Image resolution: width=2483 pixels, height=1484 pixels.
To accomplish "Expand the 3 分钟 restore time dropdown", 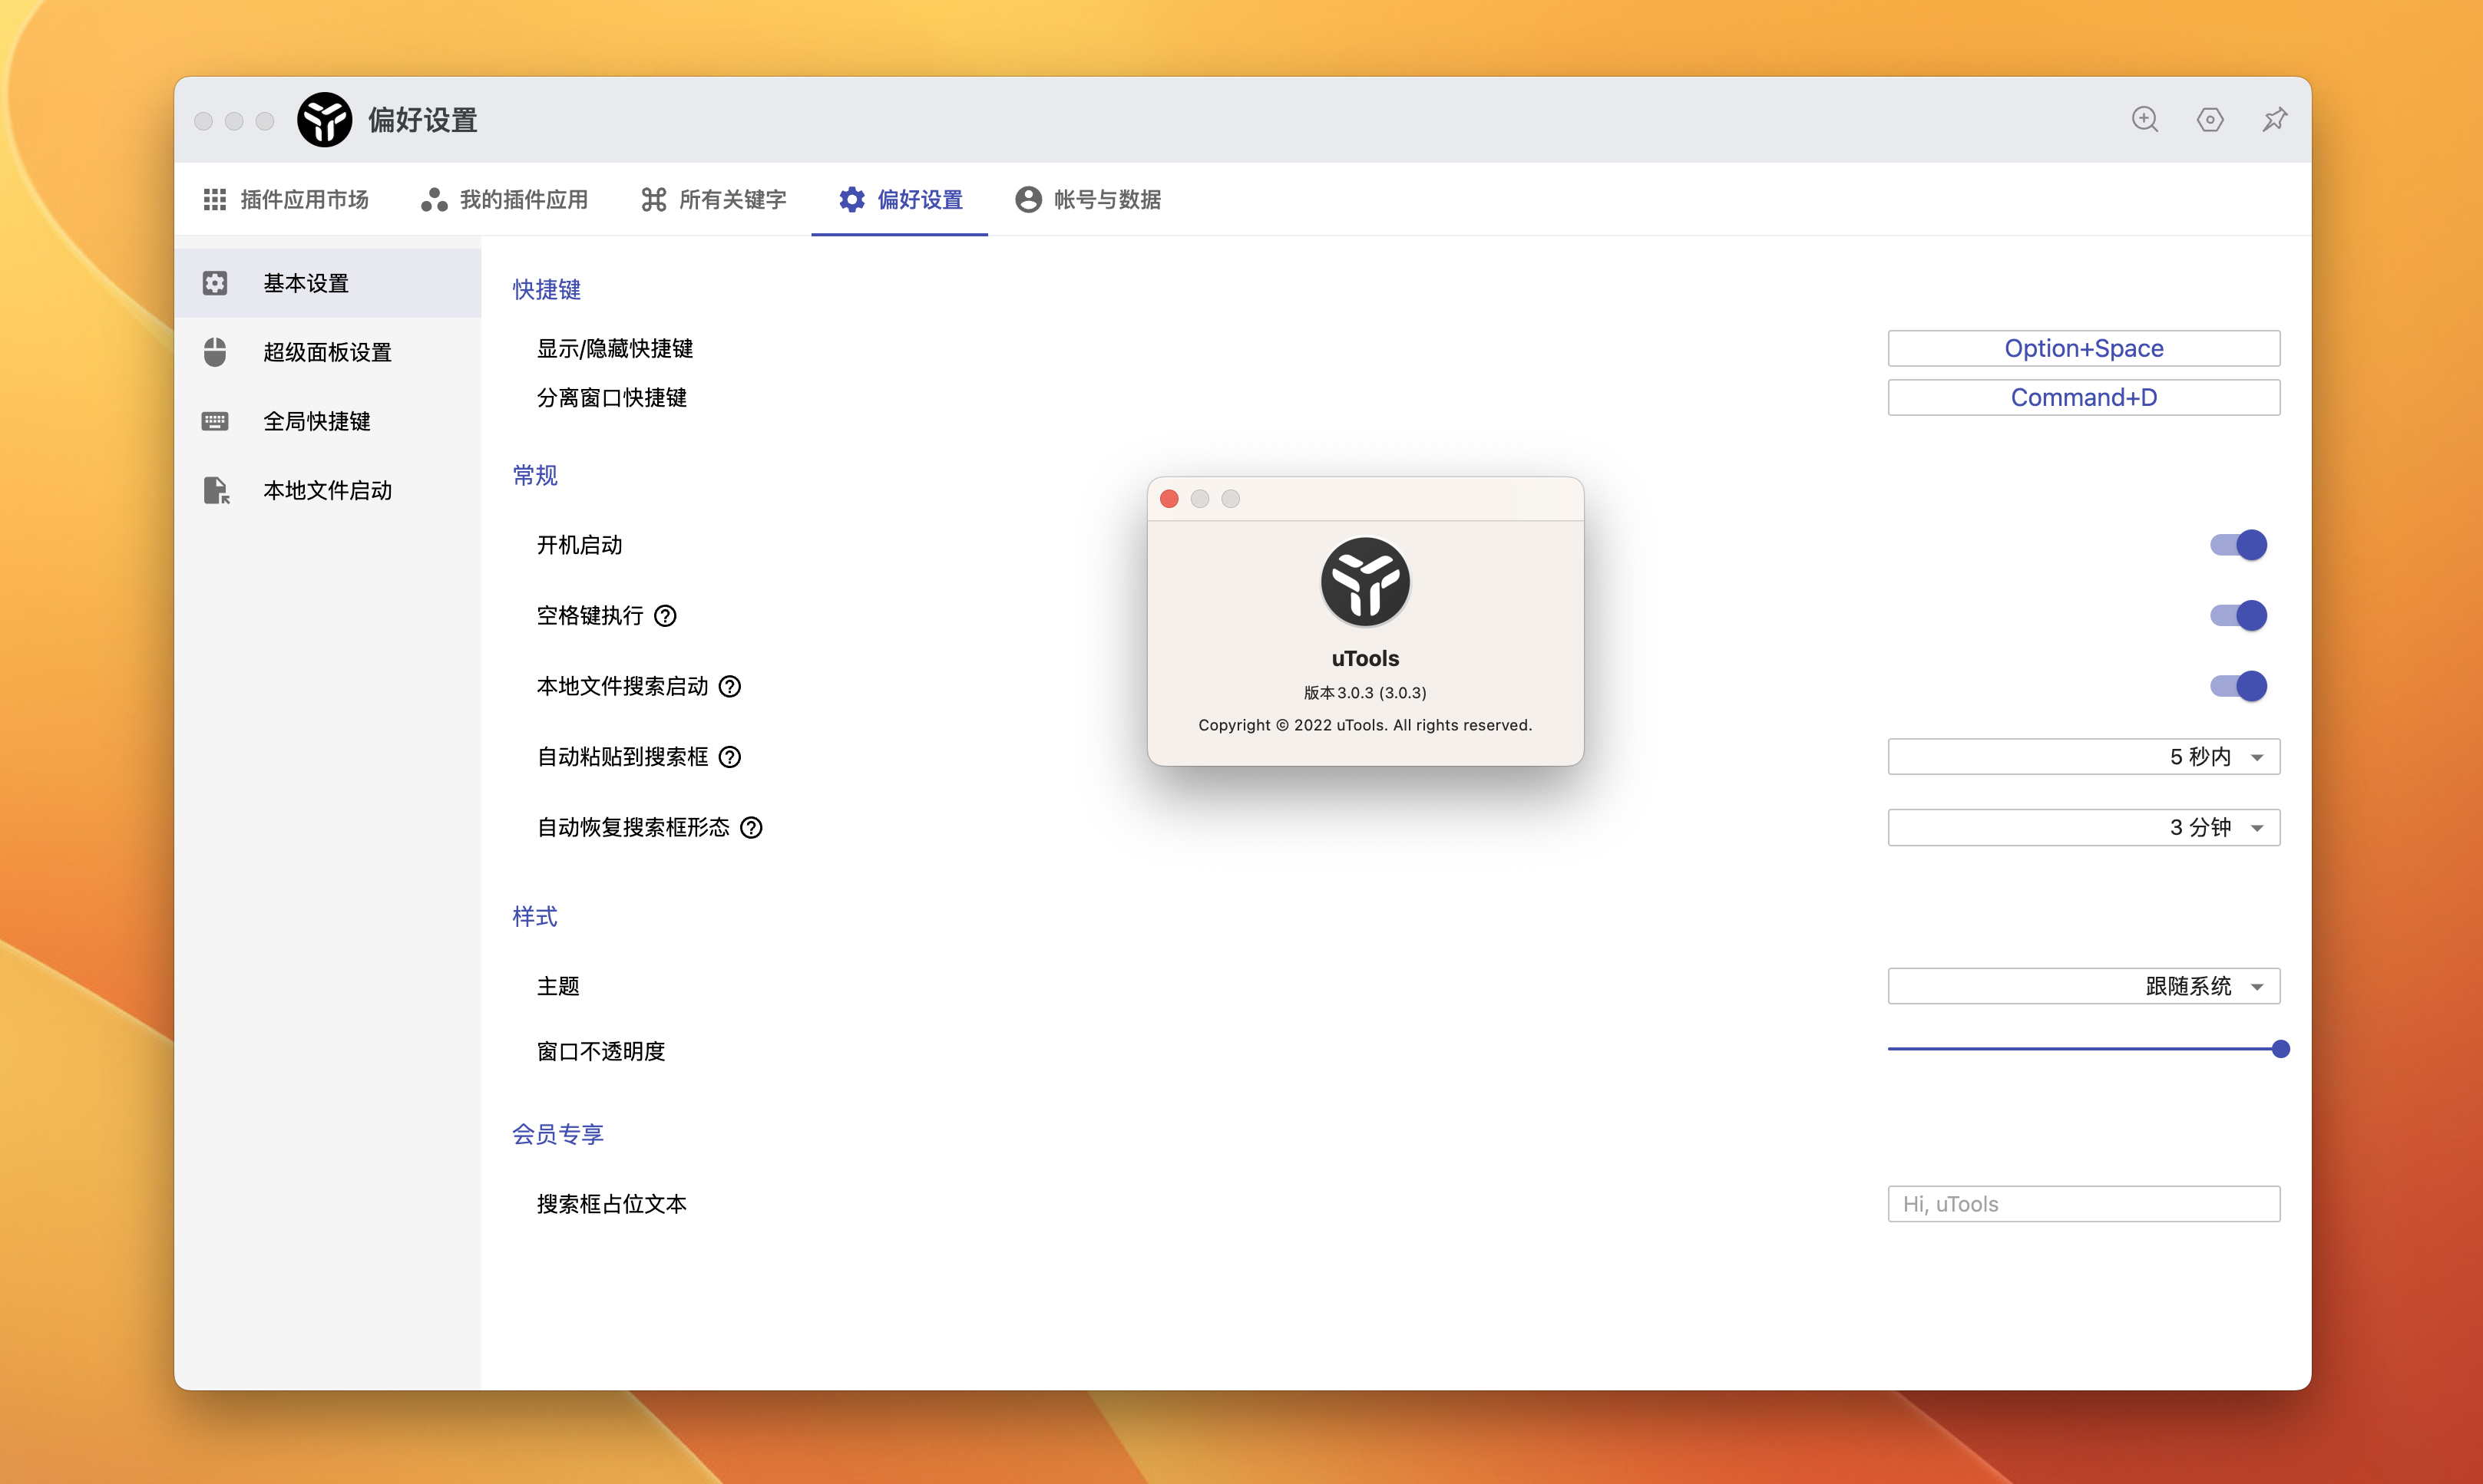I will (x=2083, y=828).
